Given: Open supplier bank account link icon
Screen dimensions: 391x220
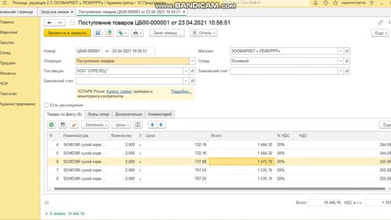Looking at the screenshot, I should (192, 81).
